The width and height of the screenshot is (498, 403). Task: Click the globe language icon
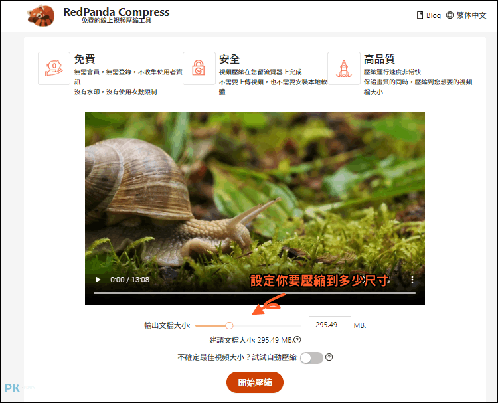(450, 15)
